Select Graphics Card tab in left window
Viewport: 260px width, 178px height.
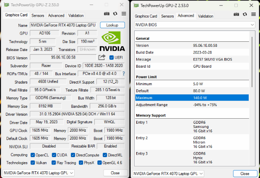pos(16,15)
